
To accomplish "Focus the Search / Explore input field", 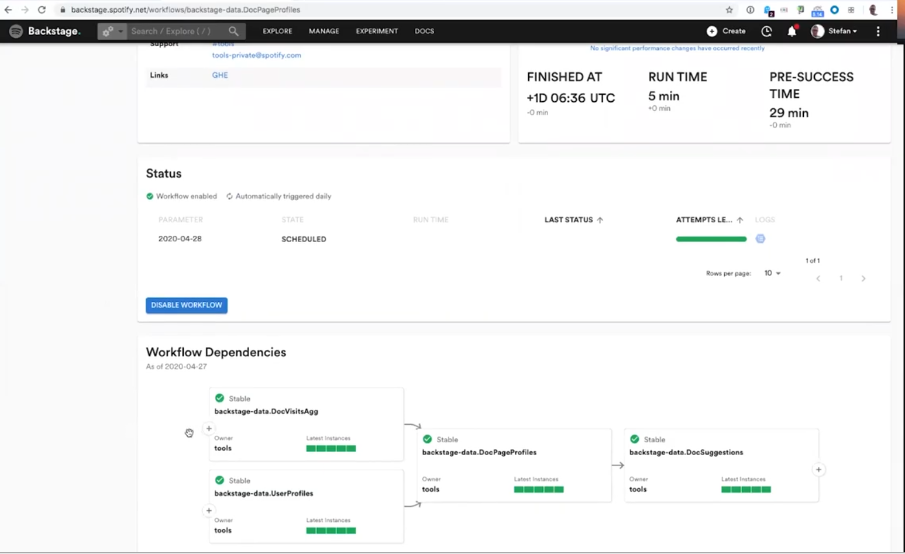I will click(x=176, y=31).
